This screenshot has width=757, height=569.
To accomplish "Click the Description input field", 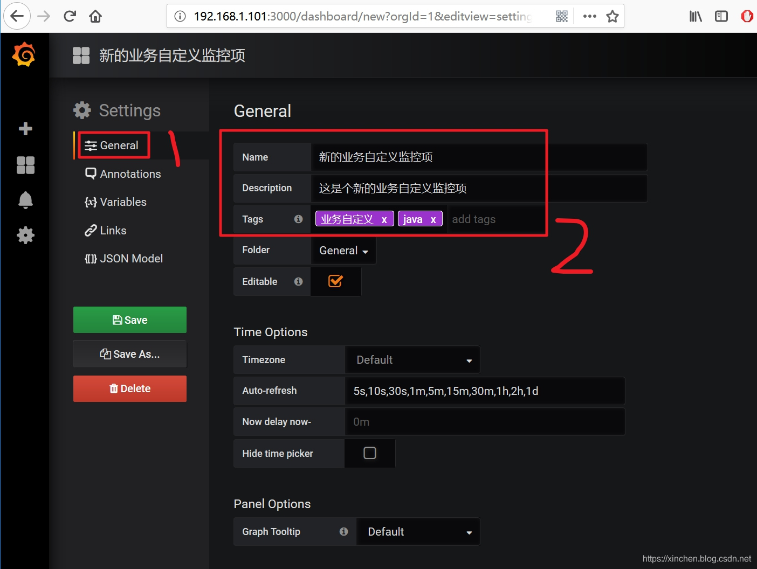I will 479,188.
